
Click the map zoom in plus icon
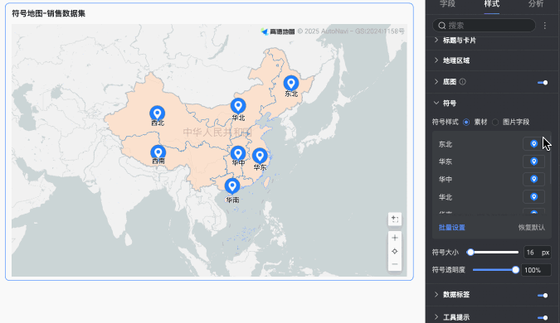[395, 238]
